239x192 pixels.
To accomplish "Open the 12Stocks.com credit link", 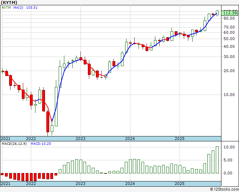I will 224,190.
